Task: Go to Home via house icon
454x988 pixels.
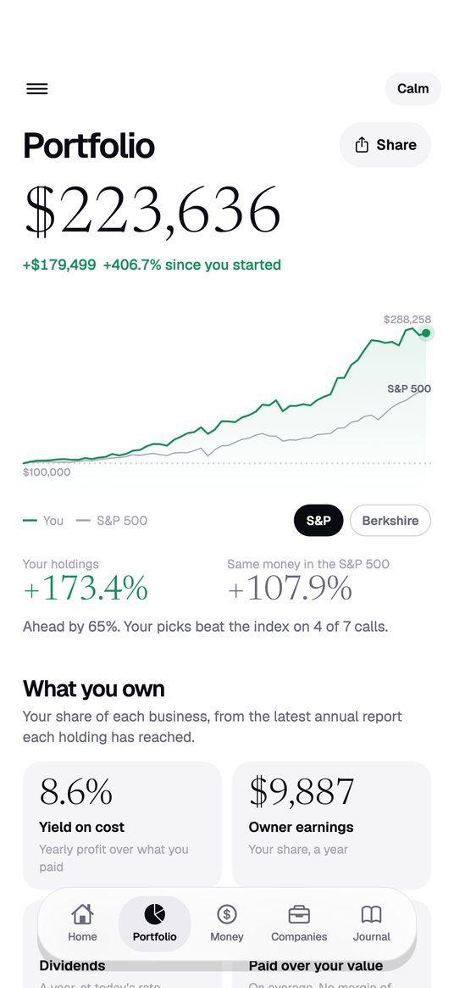Action: tap(82, 913)
